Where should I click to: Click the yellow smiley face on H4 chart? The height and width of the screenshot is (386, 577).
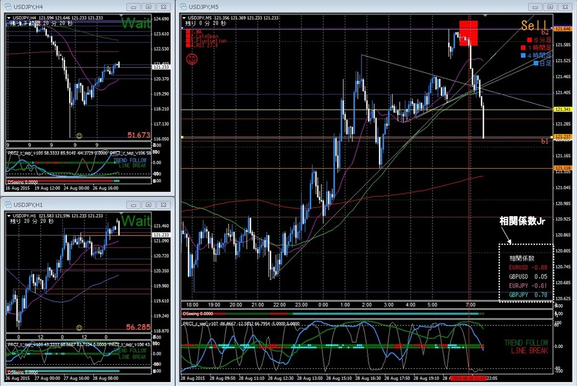79,136
